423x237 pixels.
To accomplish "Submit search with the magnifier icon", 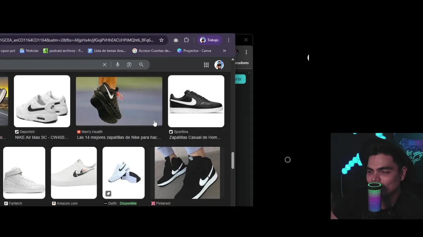I will tap(141, 65).
